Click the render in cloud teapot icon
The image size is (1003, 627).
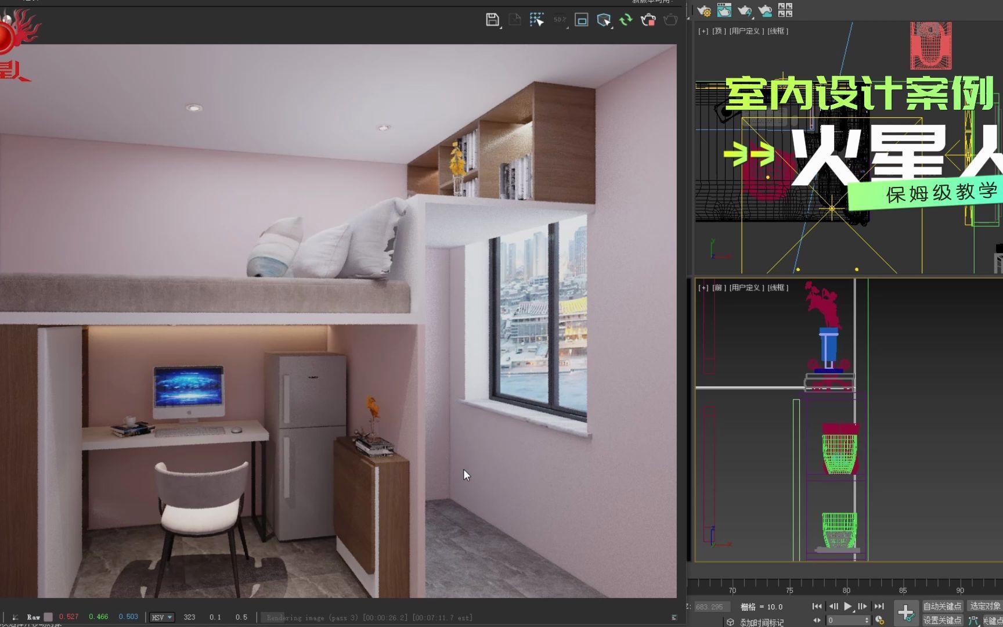click(x=765, y=10)
